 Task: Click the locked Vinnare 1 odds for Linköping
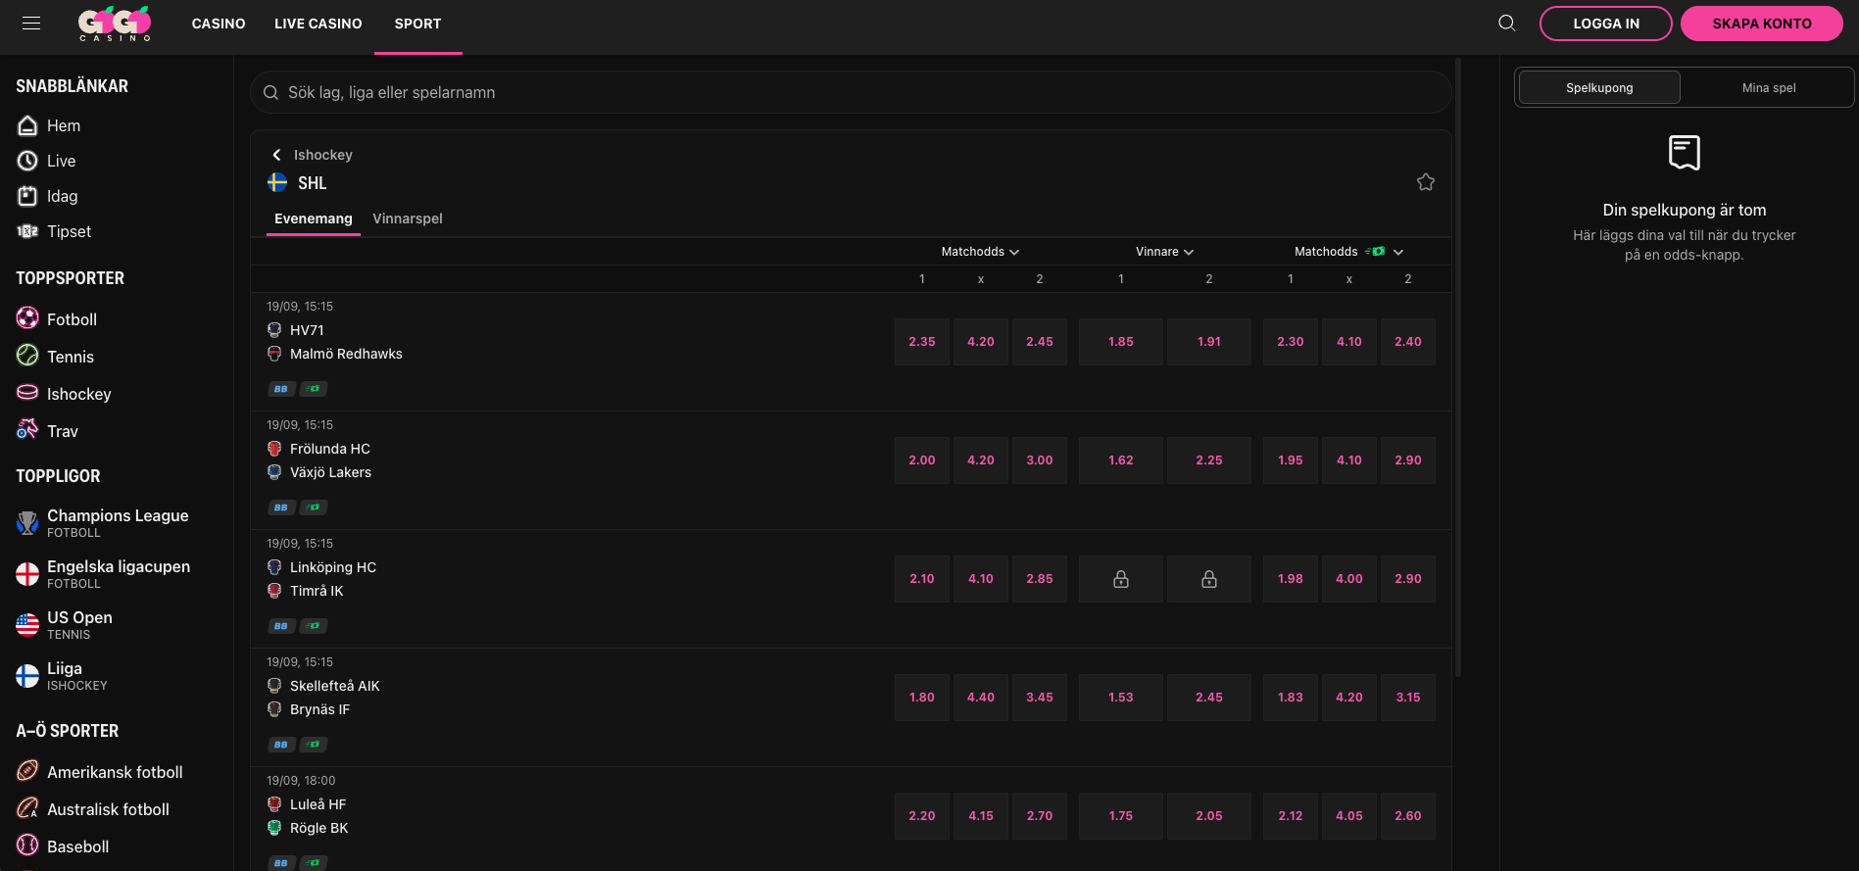pos(1121,579)
